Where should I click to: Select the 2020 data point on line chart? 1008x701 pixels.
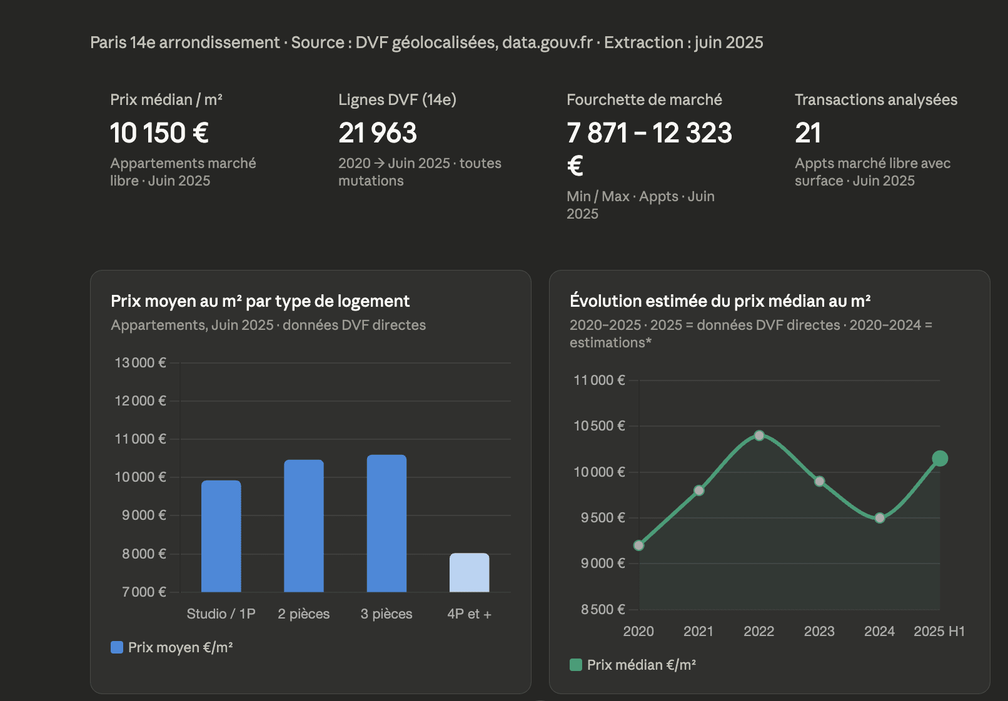click(x=638, y=545)
